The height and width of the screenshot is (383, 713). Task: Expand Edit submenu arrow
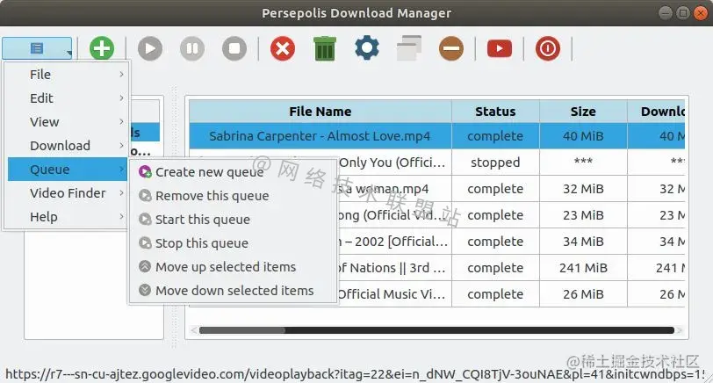(121, 98)
